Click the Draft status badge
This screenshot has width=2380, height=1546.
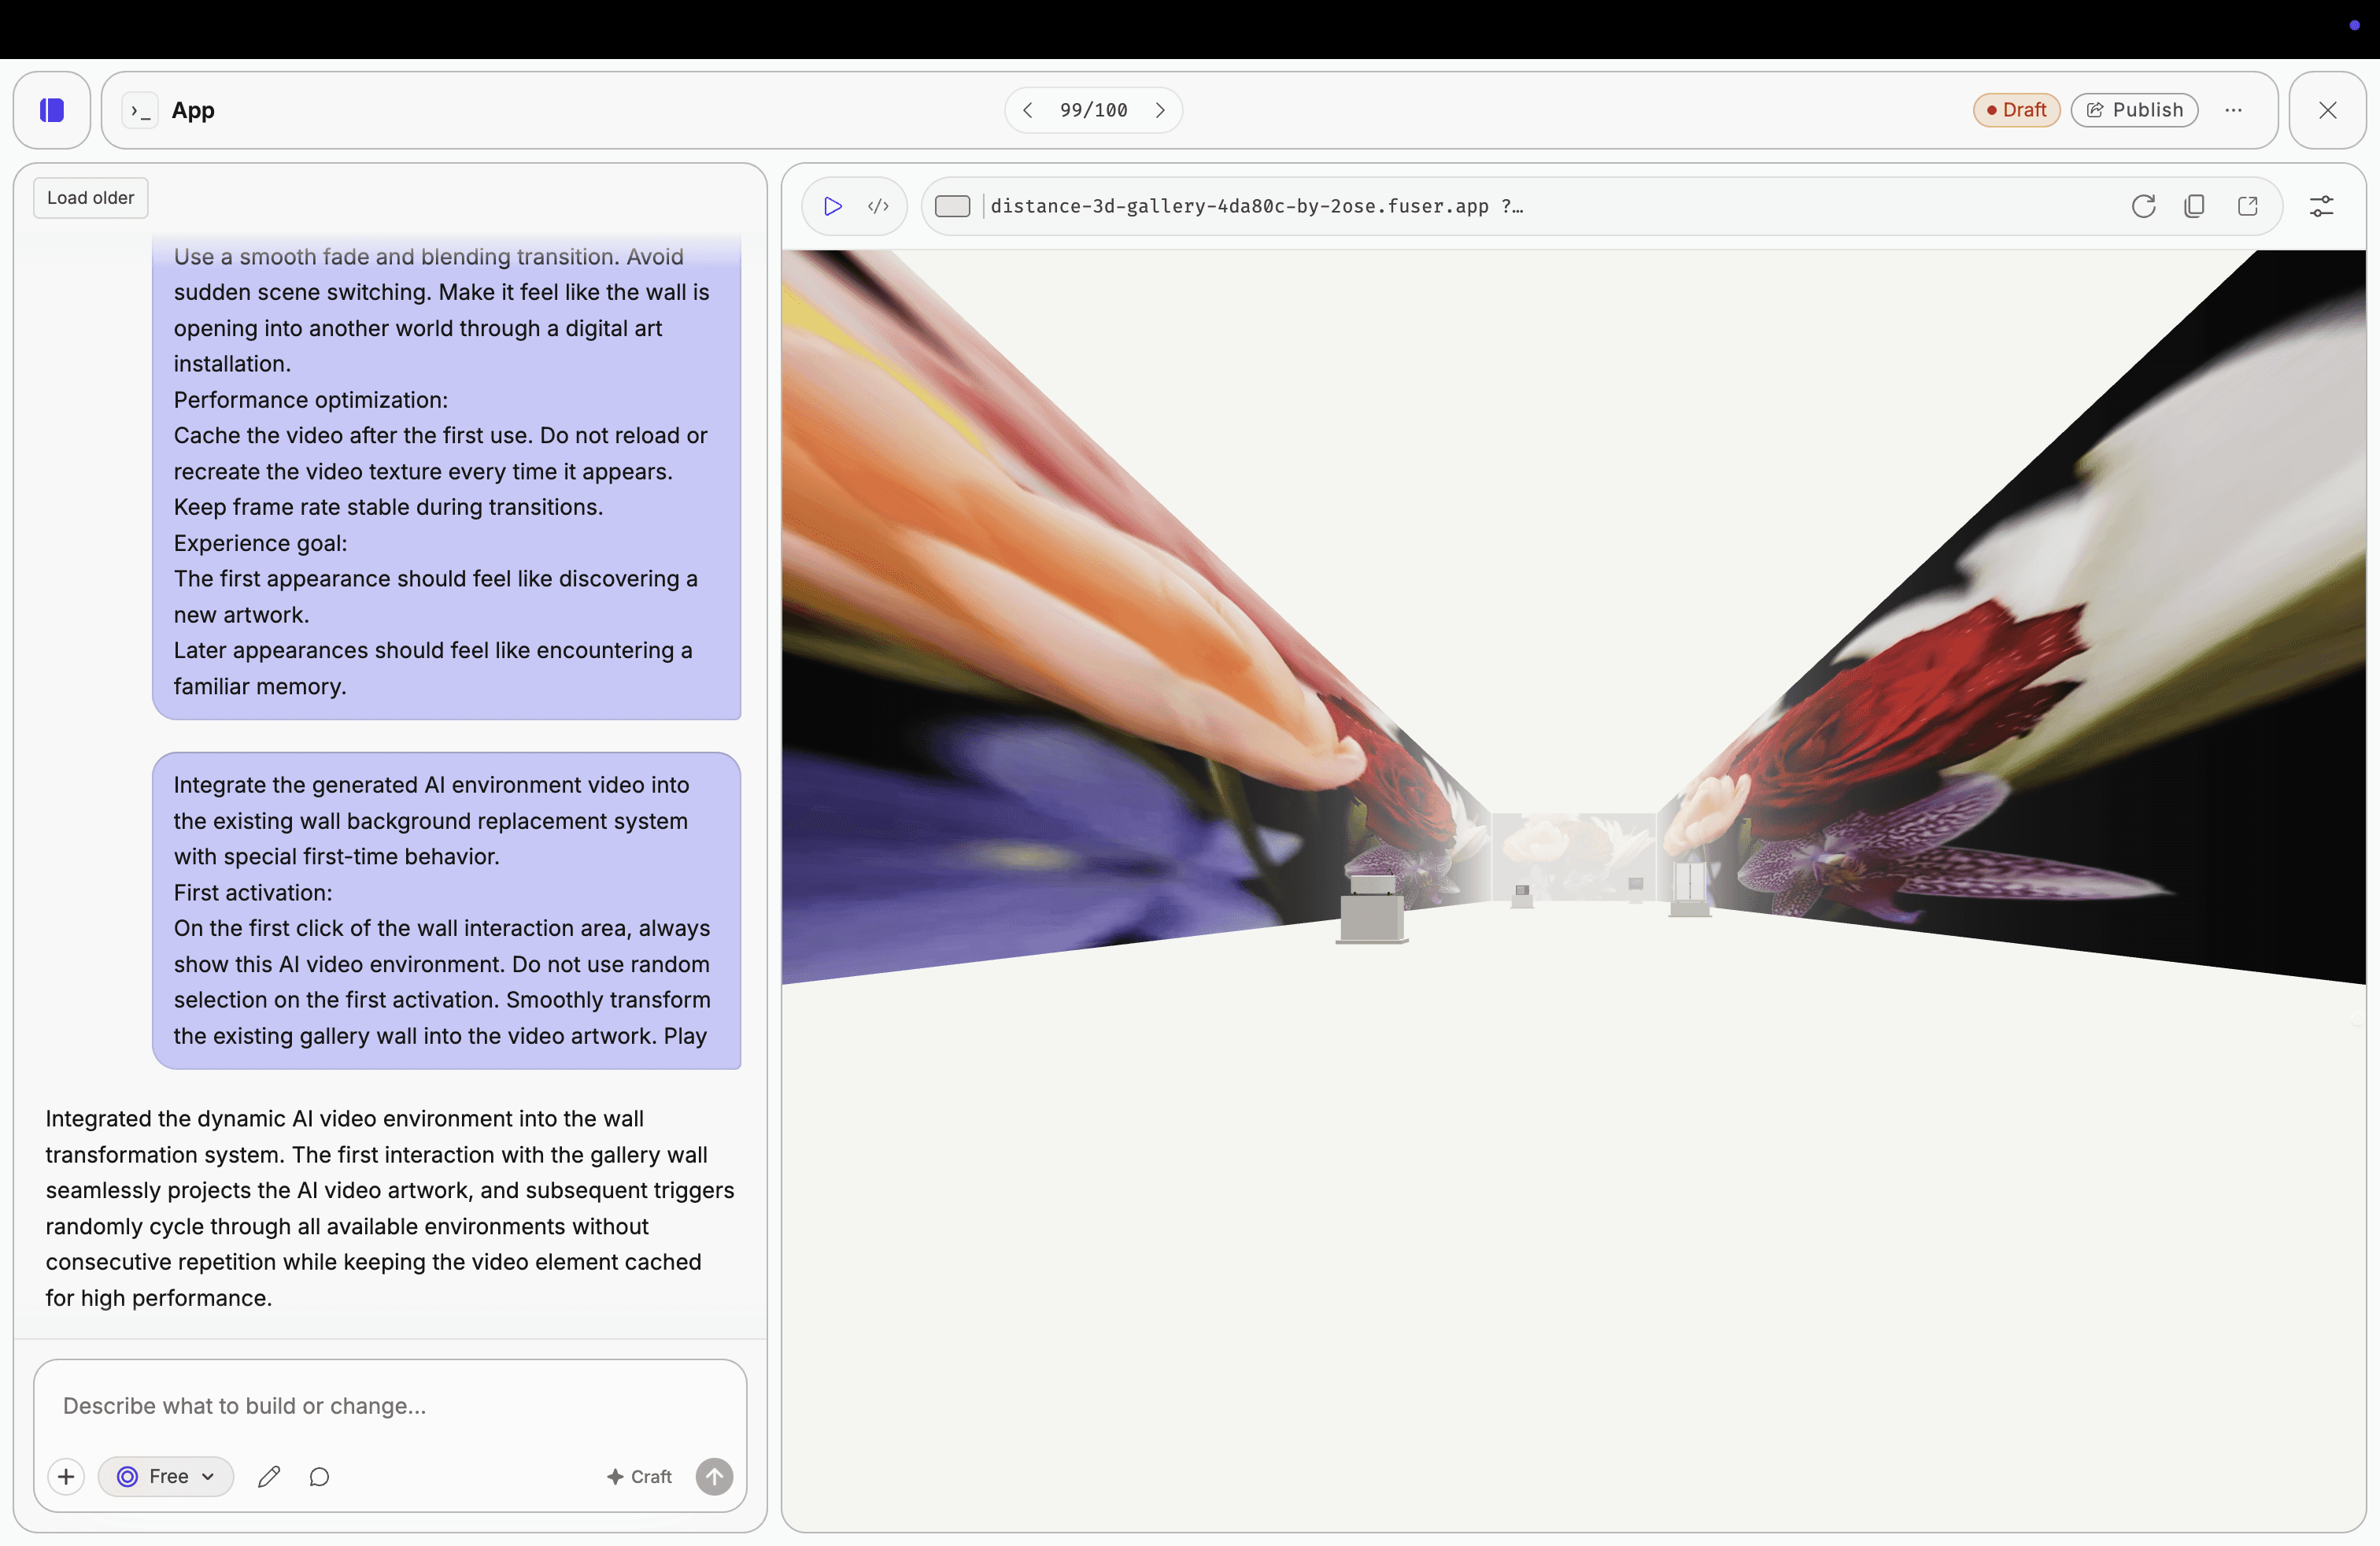[x=2016, y=110]
